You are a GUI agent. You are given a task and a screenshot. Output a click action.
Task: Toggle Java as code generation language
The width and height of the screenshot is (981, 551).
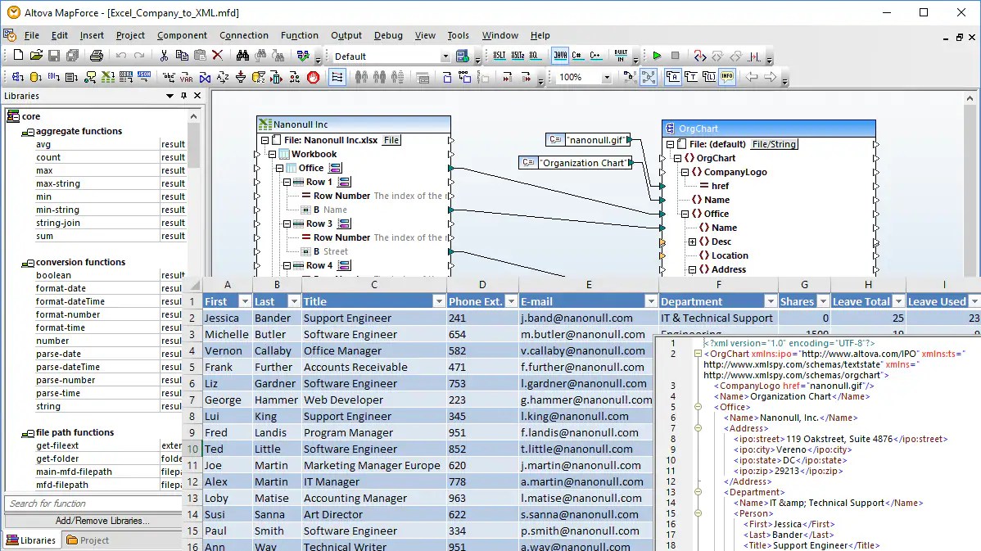(x=560, y=54)
